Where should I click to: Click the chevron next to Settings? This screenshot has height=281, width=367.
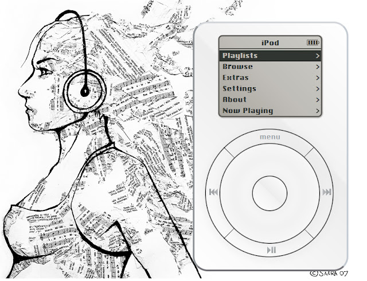[317, 89]
